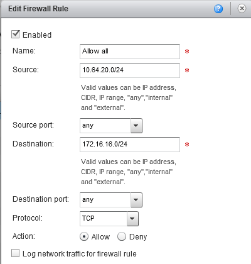Open the Protocol dropdown arrow next to TCP
The image size is (251, 264).
coord(132,219)
